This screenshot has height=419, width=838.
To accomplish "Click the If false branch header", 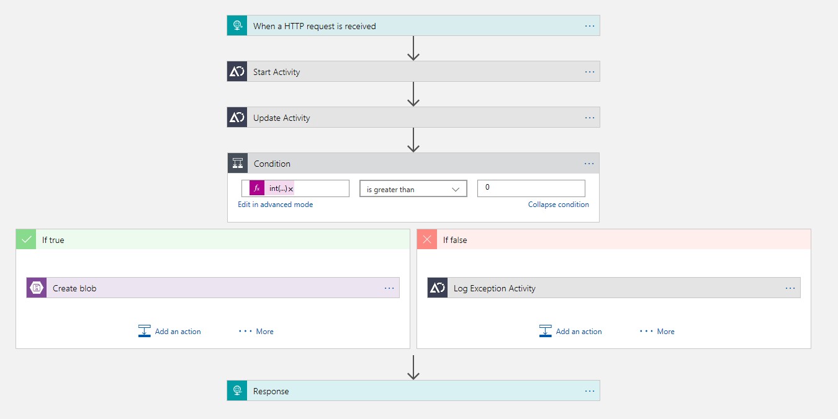I will 613,240.
